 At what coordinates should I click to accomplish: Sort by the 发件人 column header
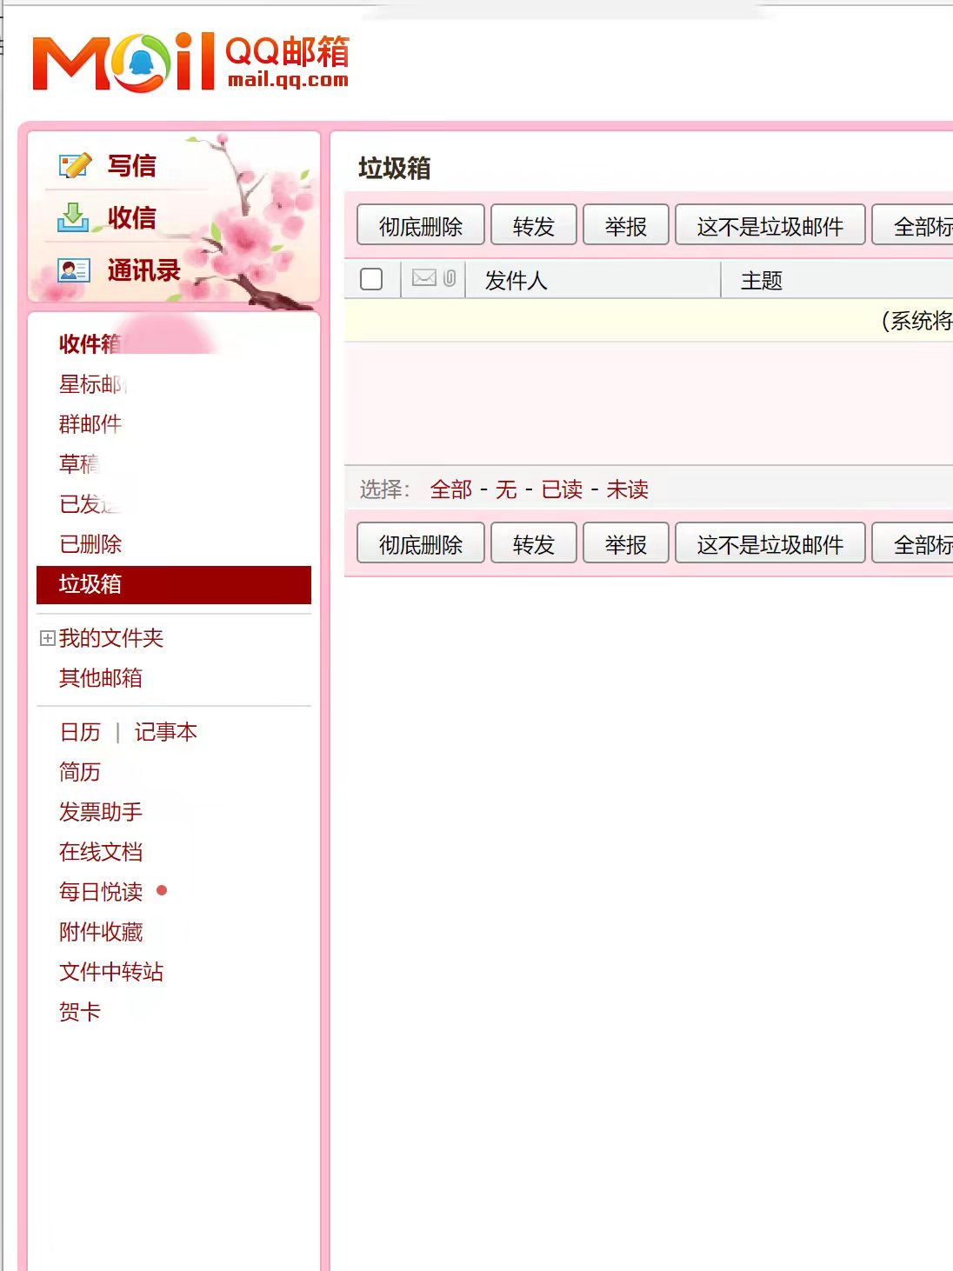point(516,280)
